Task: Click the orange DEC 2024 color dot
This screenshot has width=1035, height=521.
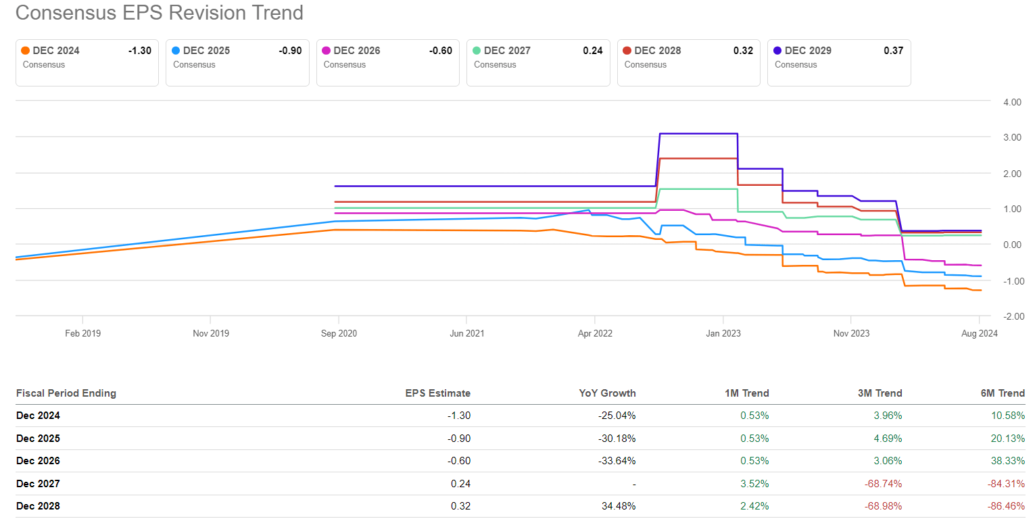Action: (26, 51)
